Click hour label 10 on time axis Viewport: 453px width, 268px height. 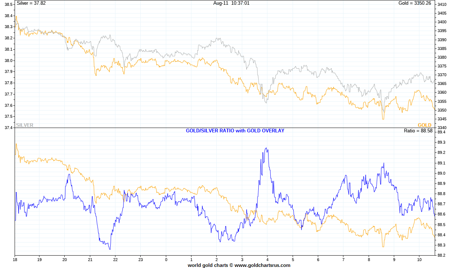[x=419, y=260]
